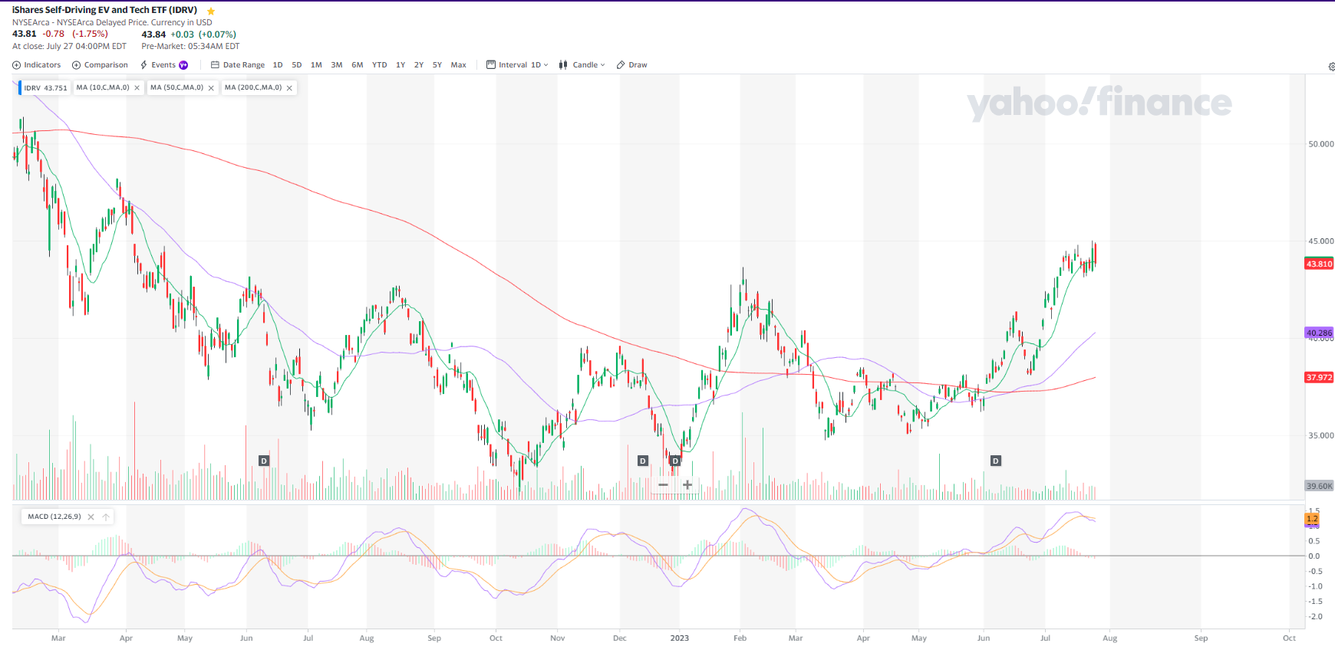
Task: Expand the Interval 1D dropdown
Action: pos(518,65)
